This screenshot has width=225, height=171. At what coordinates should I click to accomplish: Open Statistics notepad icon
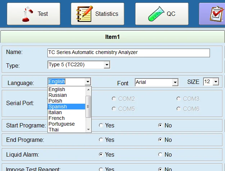click(84, 14)
